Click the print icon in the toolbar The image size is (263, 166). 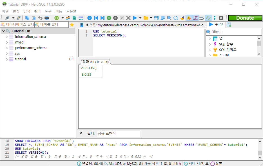47,18
